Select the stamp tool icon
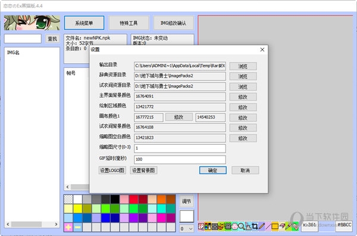The image size is (357, 236). (248, 226)
